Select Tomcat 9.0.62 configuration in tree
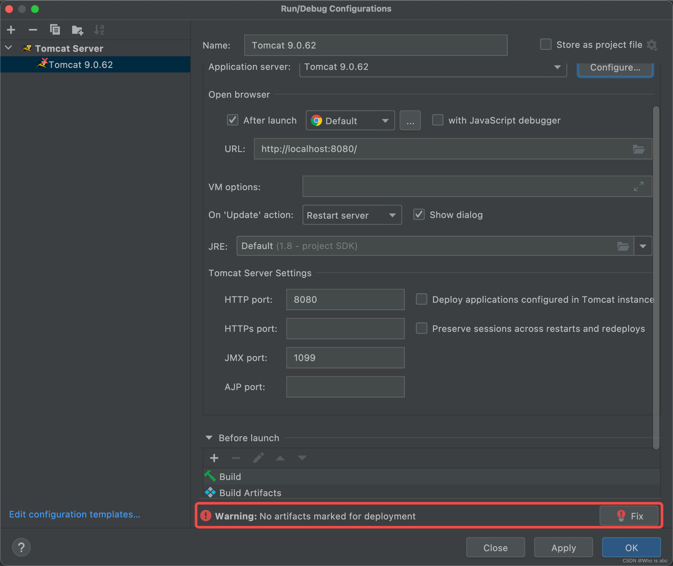This screenshot has height=566, width=673. pyautogui.click(x=95, y=65)
